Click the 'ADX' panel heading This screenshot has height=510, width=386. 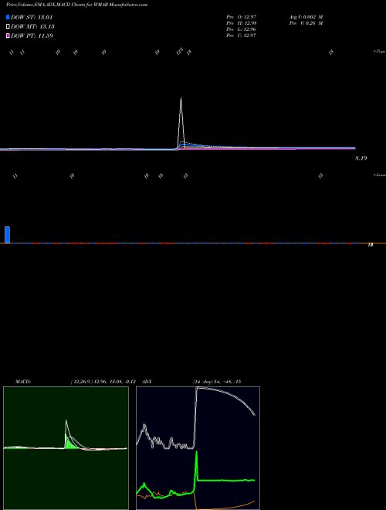(147, 382)
